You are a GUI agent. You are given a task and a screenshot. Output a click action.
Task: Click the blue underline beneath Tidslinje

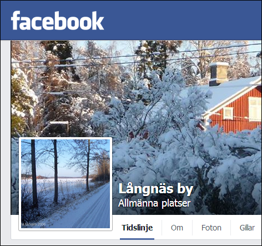[137, 239]
